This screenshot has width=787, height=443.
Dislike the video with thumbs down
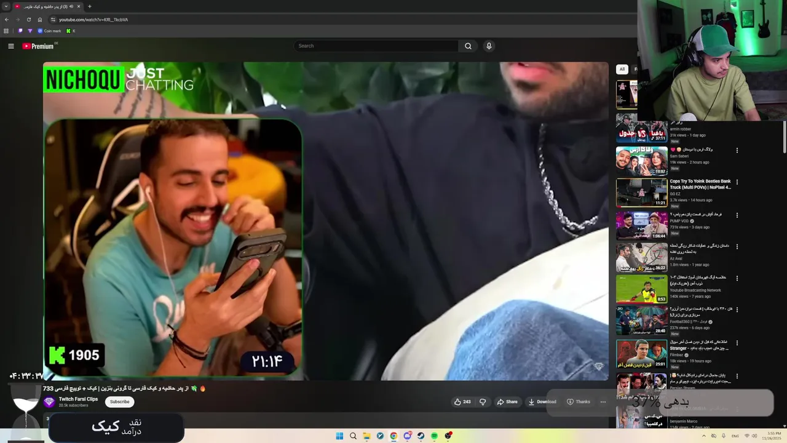(483, 402)
